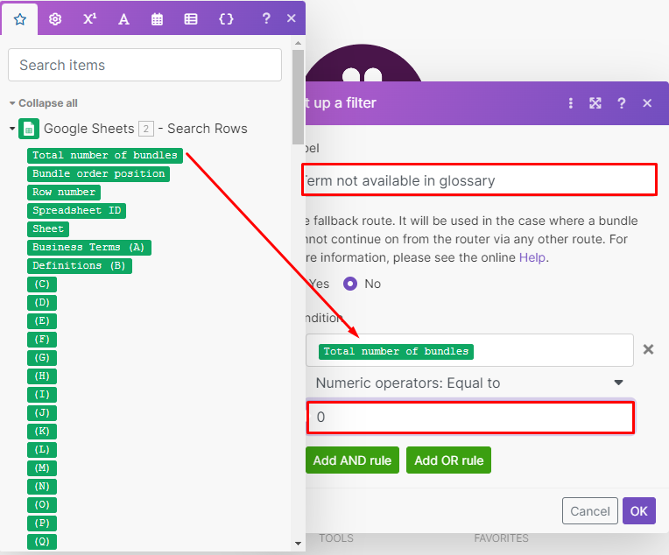The image size is (669, 555).
Task: Select the (P) column pill
Action: click(x=42, y=523)
